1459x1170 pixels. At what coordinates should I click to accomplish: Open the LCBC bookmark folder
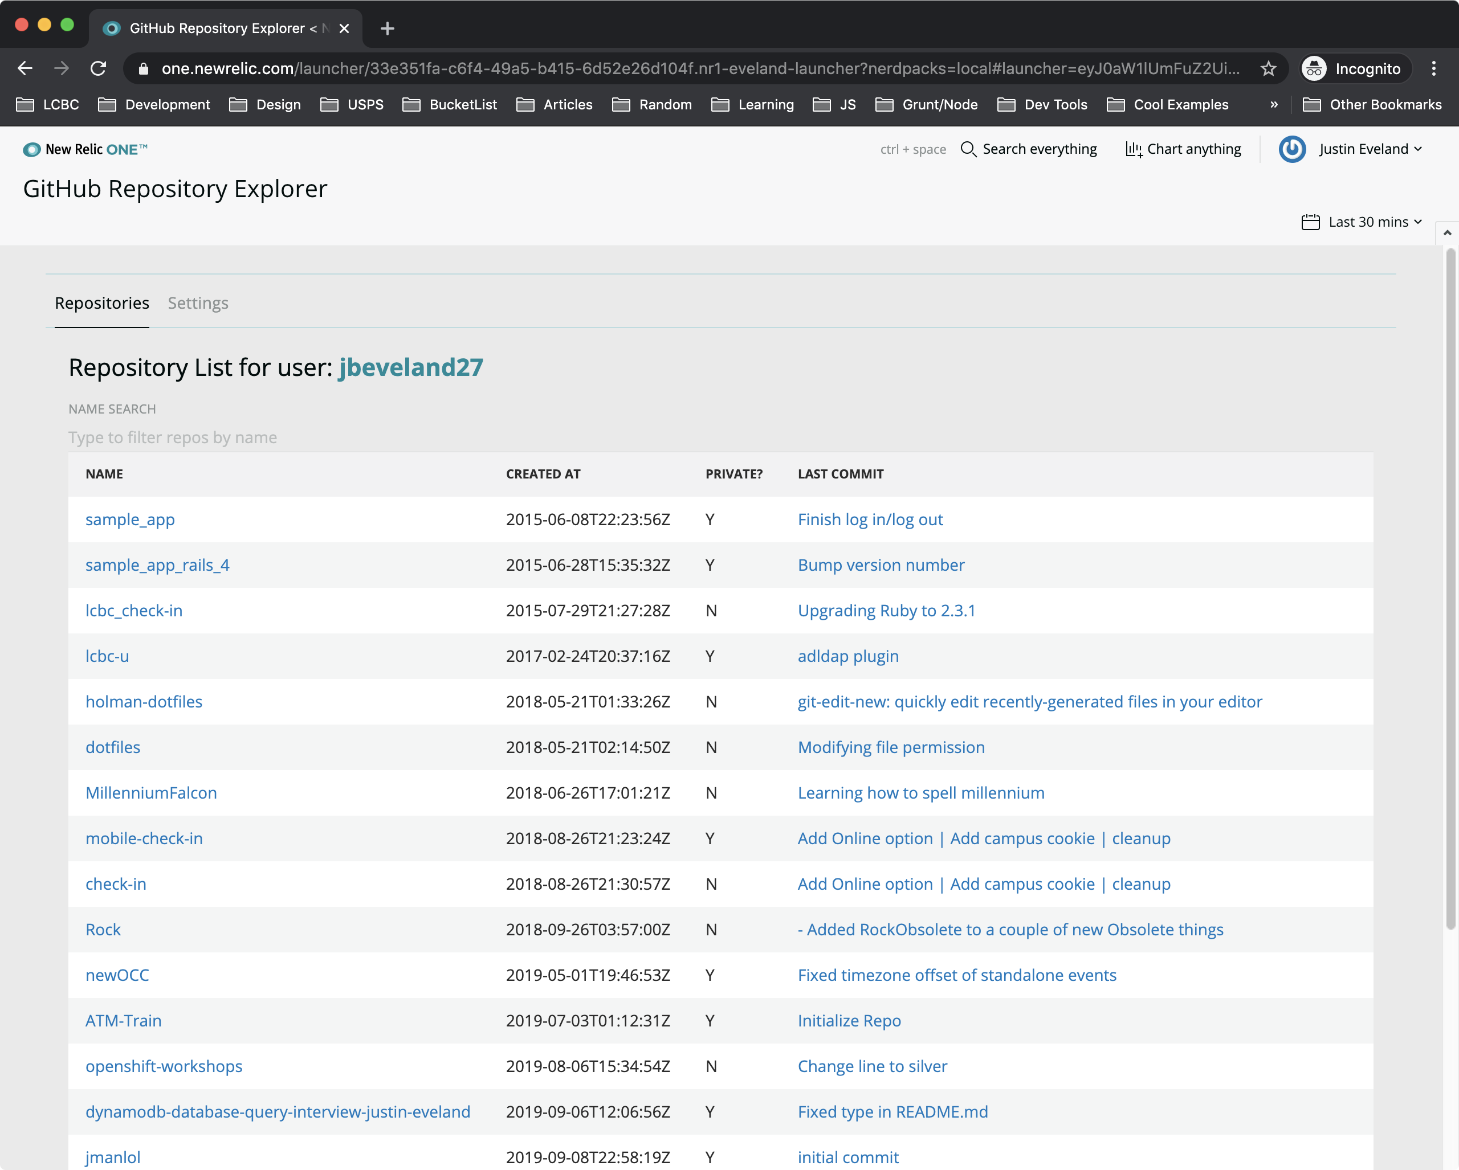(47, 105)
